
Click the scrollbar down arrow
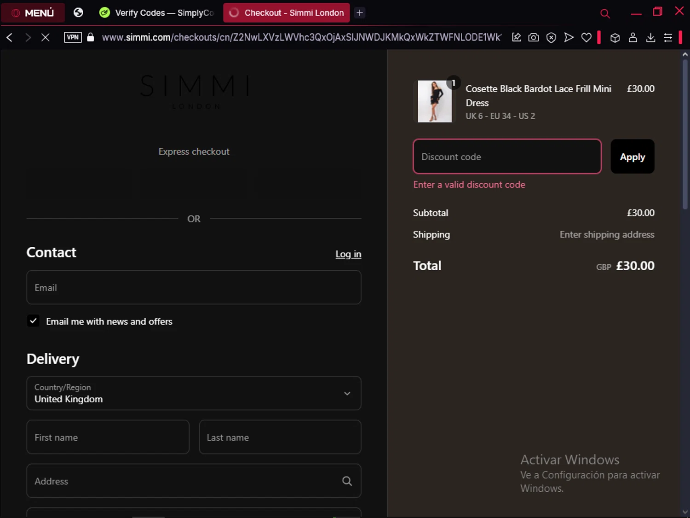coord(685,512)
